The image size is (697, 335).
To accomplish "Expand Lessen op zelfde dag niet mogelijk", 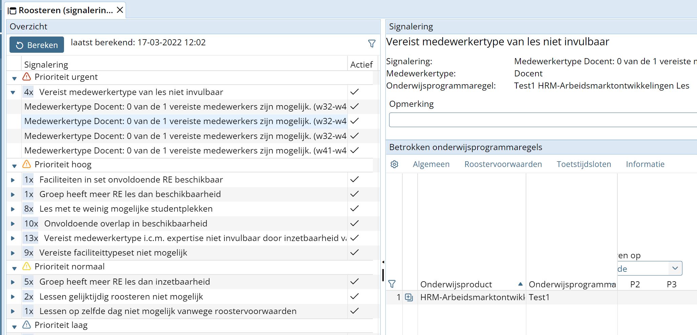I will coord(13,311).
